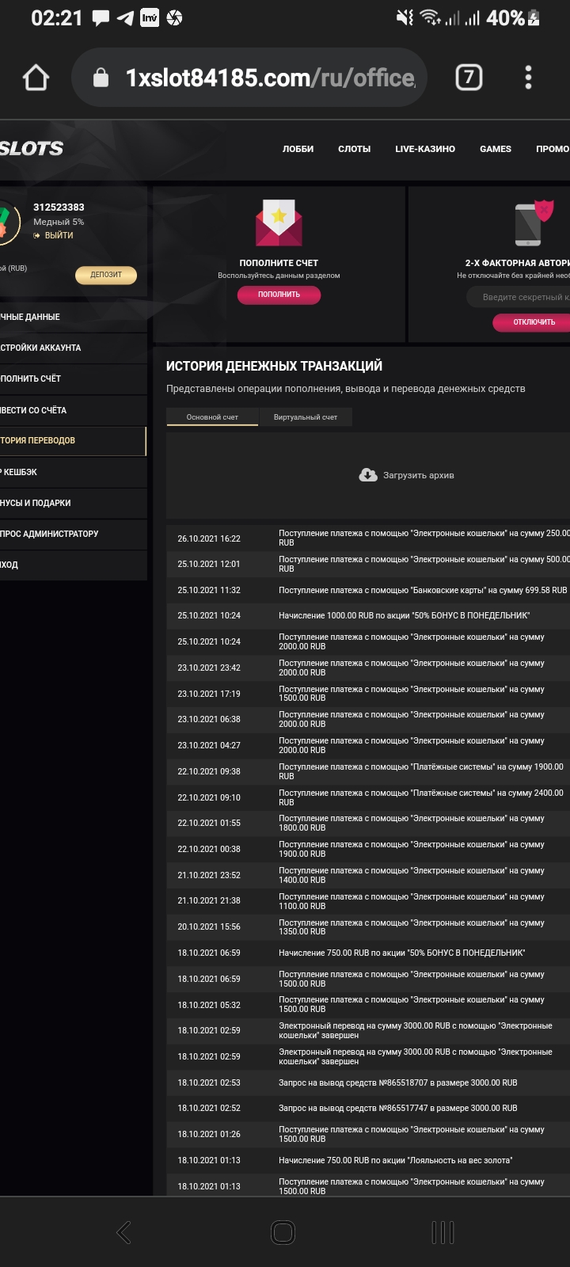Tap the lock icon in address bar
The width and height of the screenshot is (570, 1267).
(x=101, y=78)
